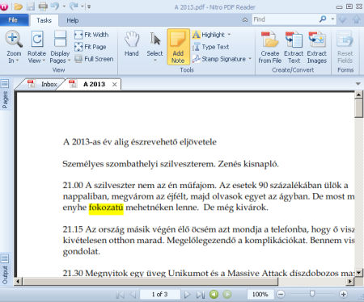This screenshot has width=364, height=302.
Task: Select the Highlight tool
Action: pos(208,35)
